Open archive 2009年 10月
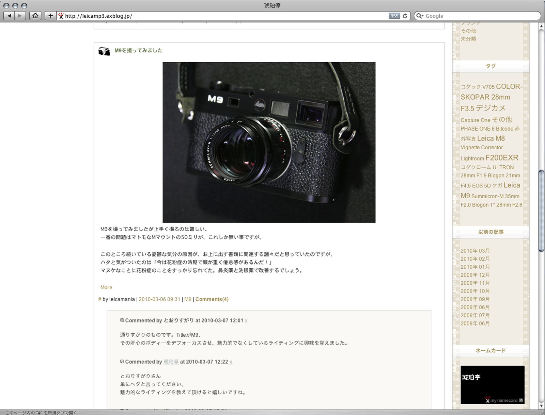 coord(475,291)
